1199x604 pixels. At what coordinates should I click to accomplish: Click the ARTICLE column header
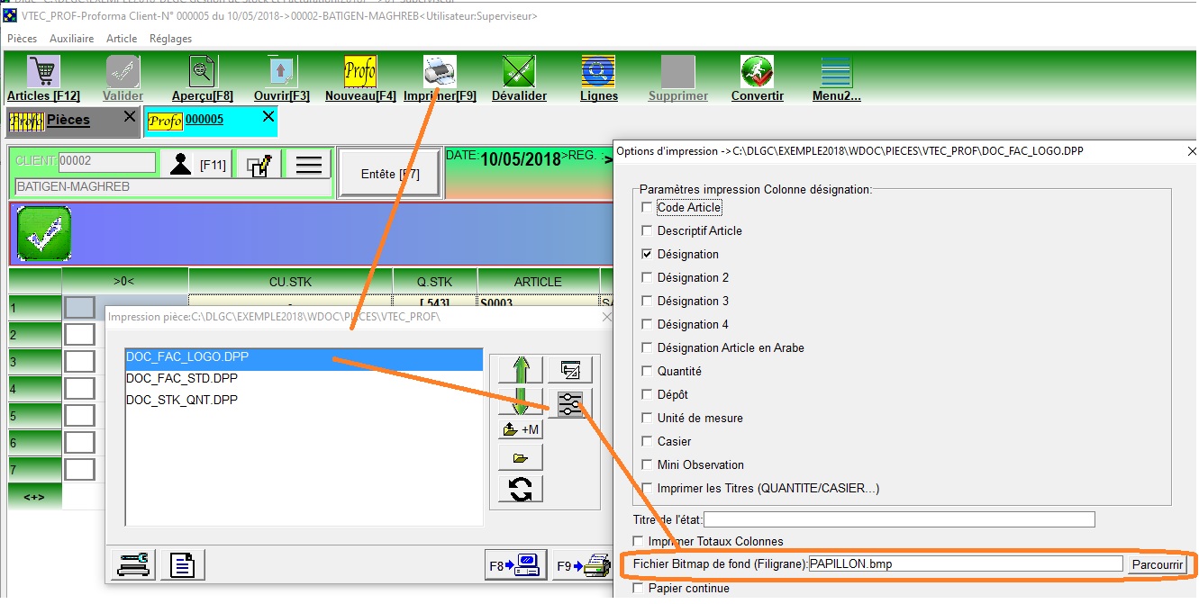pos(538,282)
